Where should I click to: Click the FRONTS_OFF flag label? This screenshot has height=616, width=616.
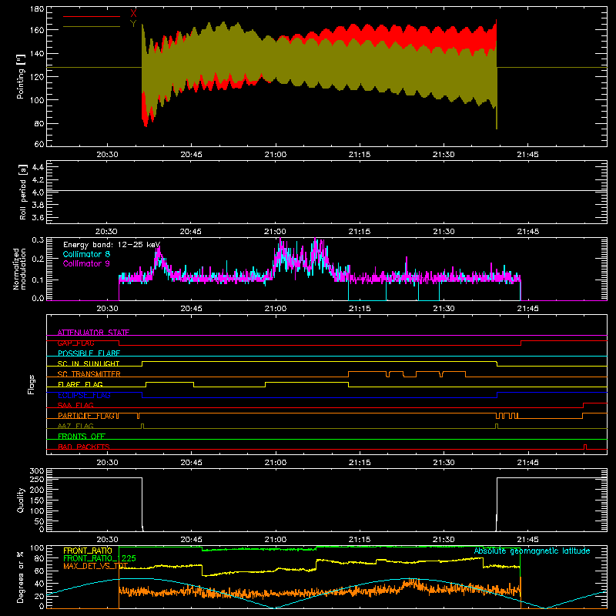pyautogui.click(x=82, y=436)
